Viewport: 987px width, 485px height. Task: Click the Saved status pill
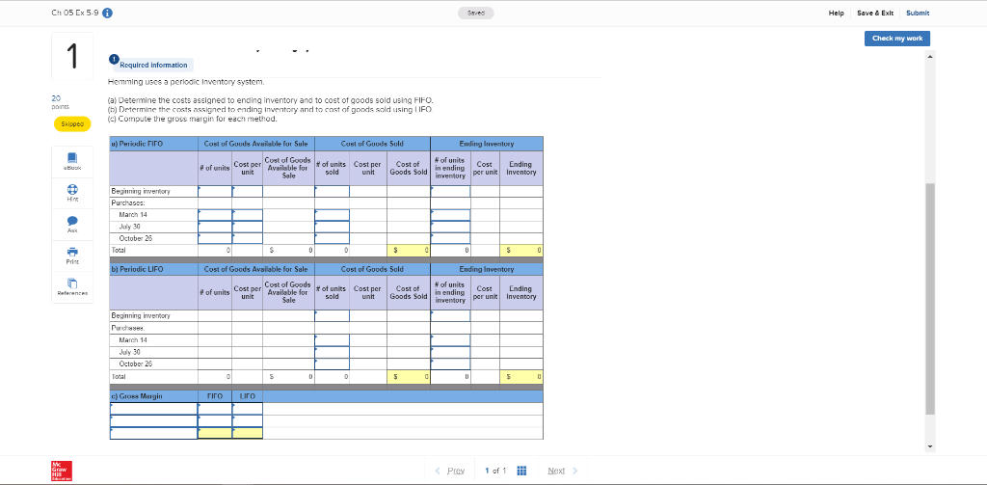[x=476, y=13]
